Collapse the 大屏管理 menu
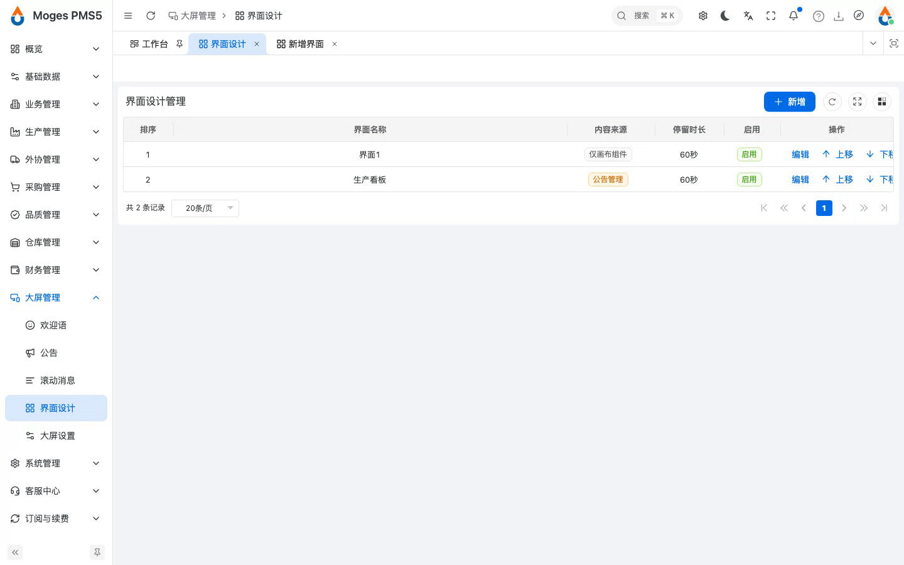The image size is (904, 565). (56, 298)
